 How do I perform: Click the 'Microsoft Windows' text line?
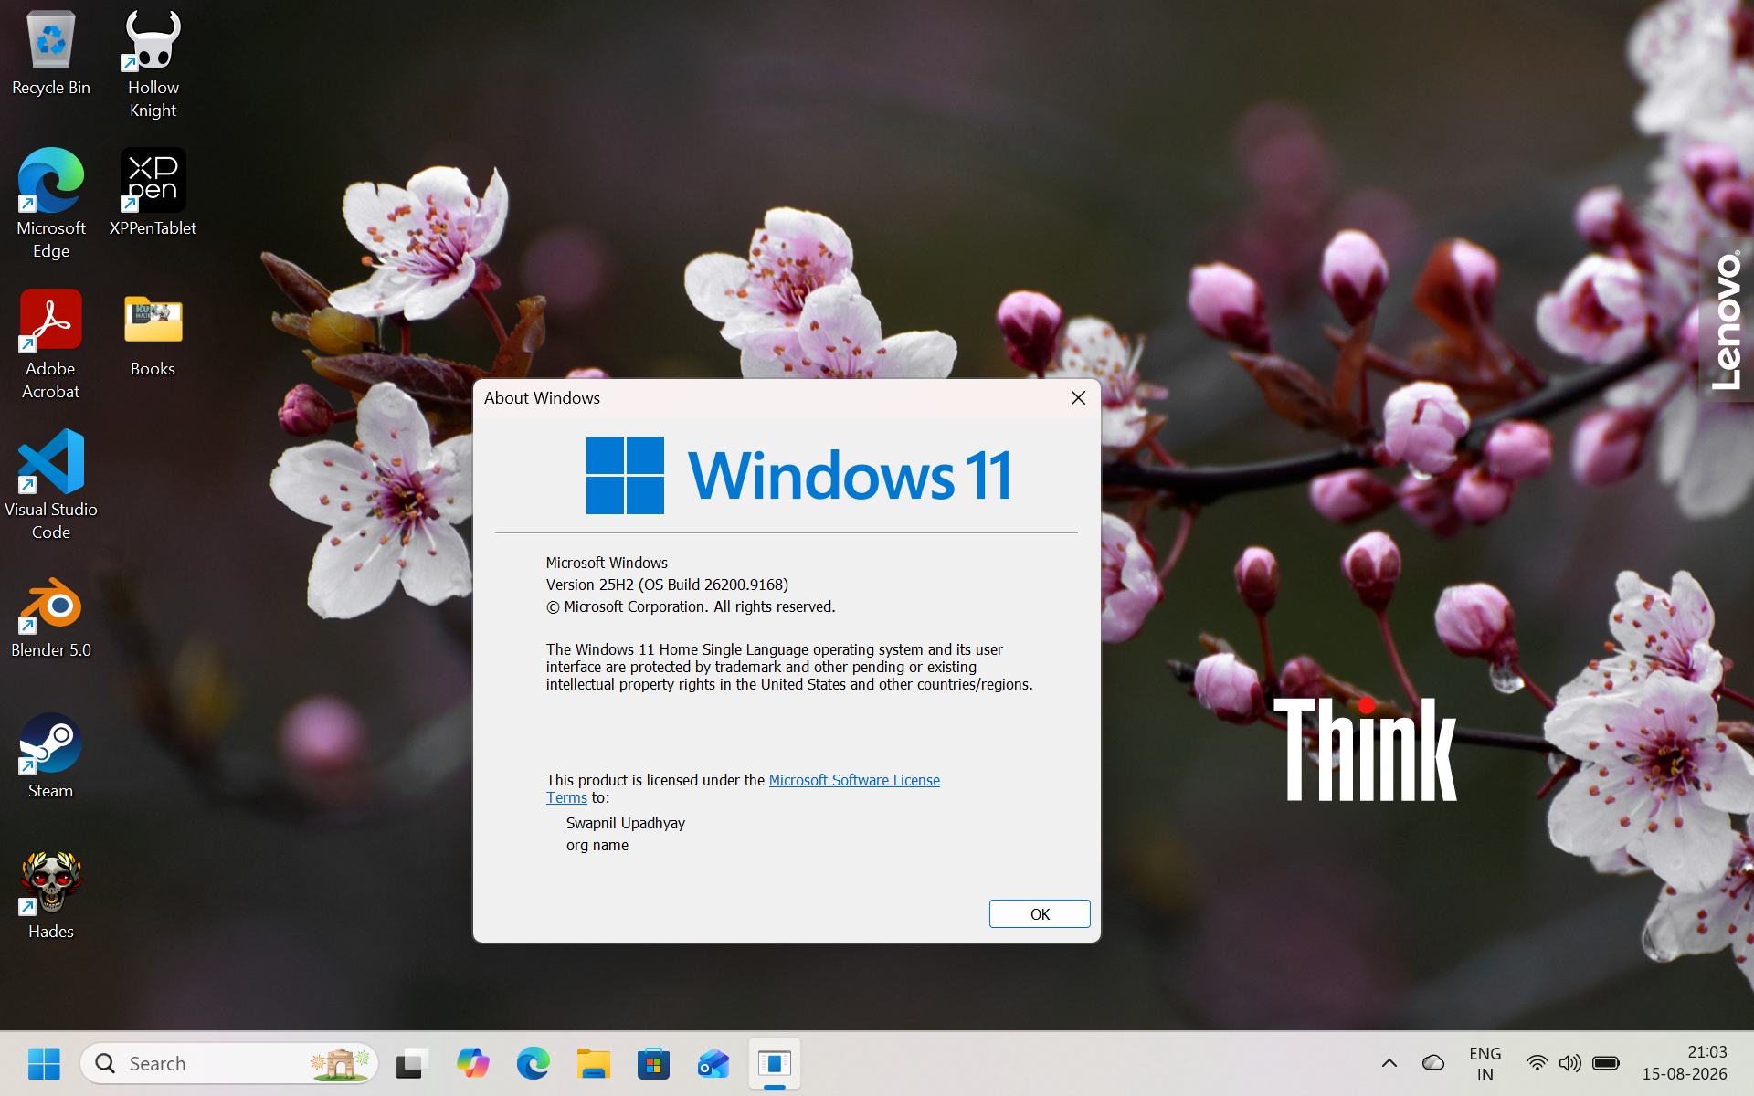point(607,563)
